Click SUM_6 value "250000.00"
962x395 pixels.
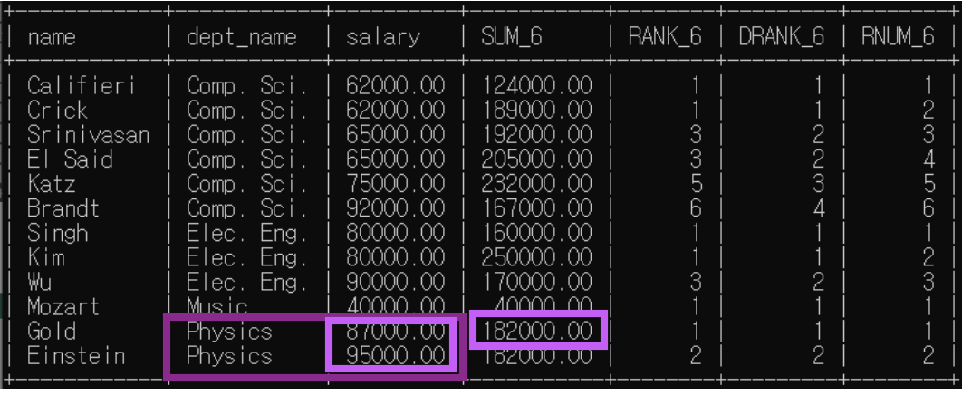537,257
